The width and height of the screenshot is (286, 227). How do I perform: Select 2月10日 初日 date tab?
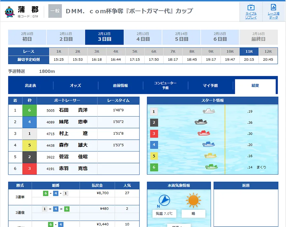pos(27,37)
